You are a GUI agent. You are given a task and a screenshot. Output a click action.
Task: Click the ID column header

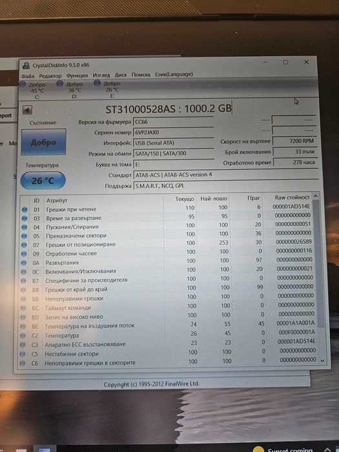37,200
